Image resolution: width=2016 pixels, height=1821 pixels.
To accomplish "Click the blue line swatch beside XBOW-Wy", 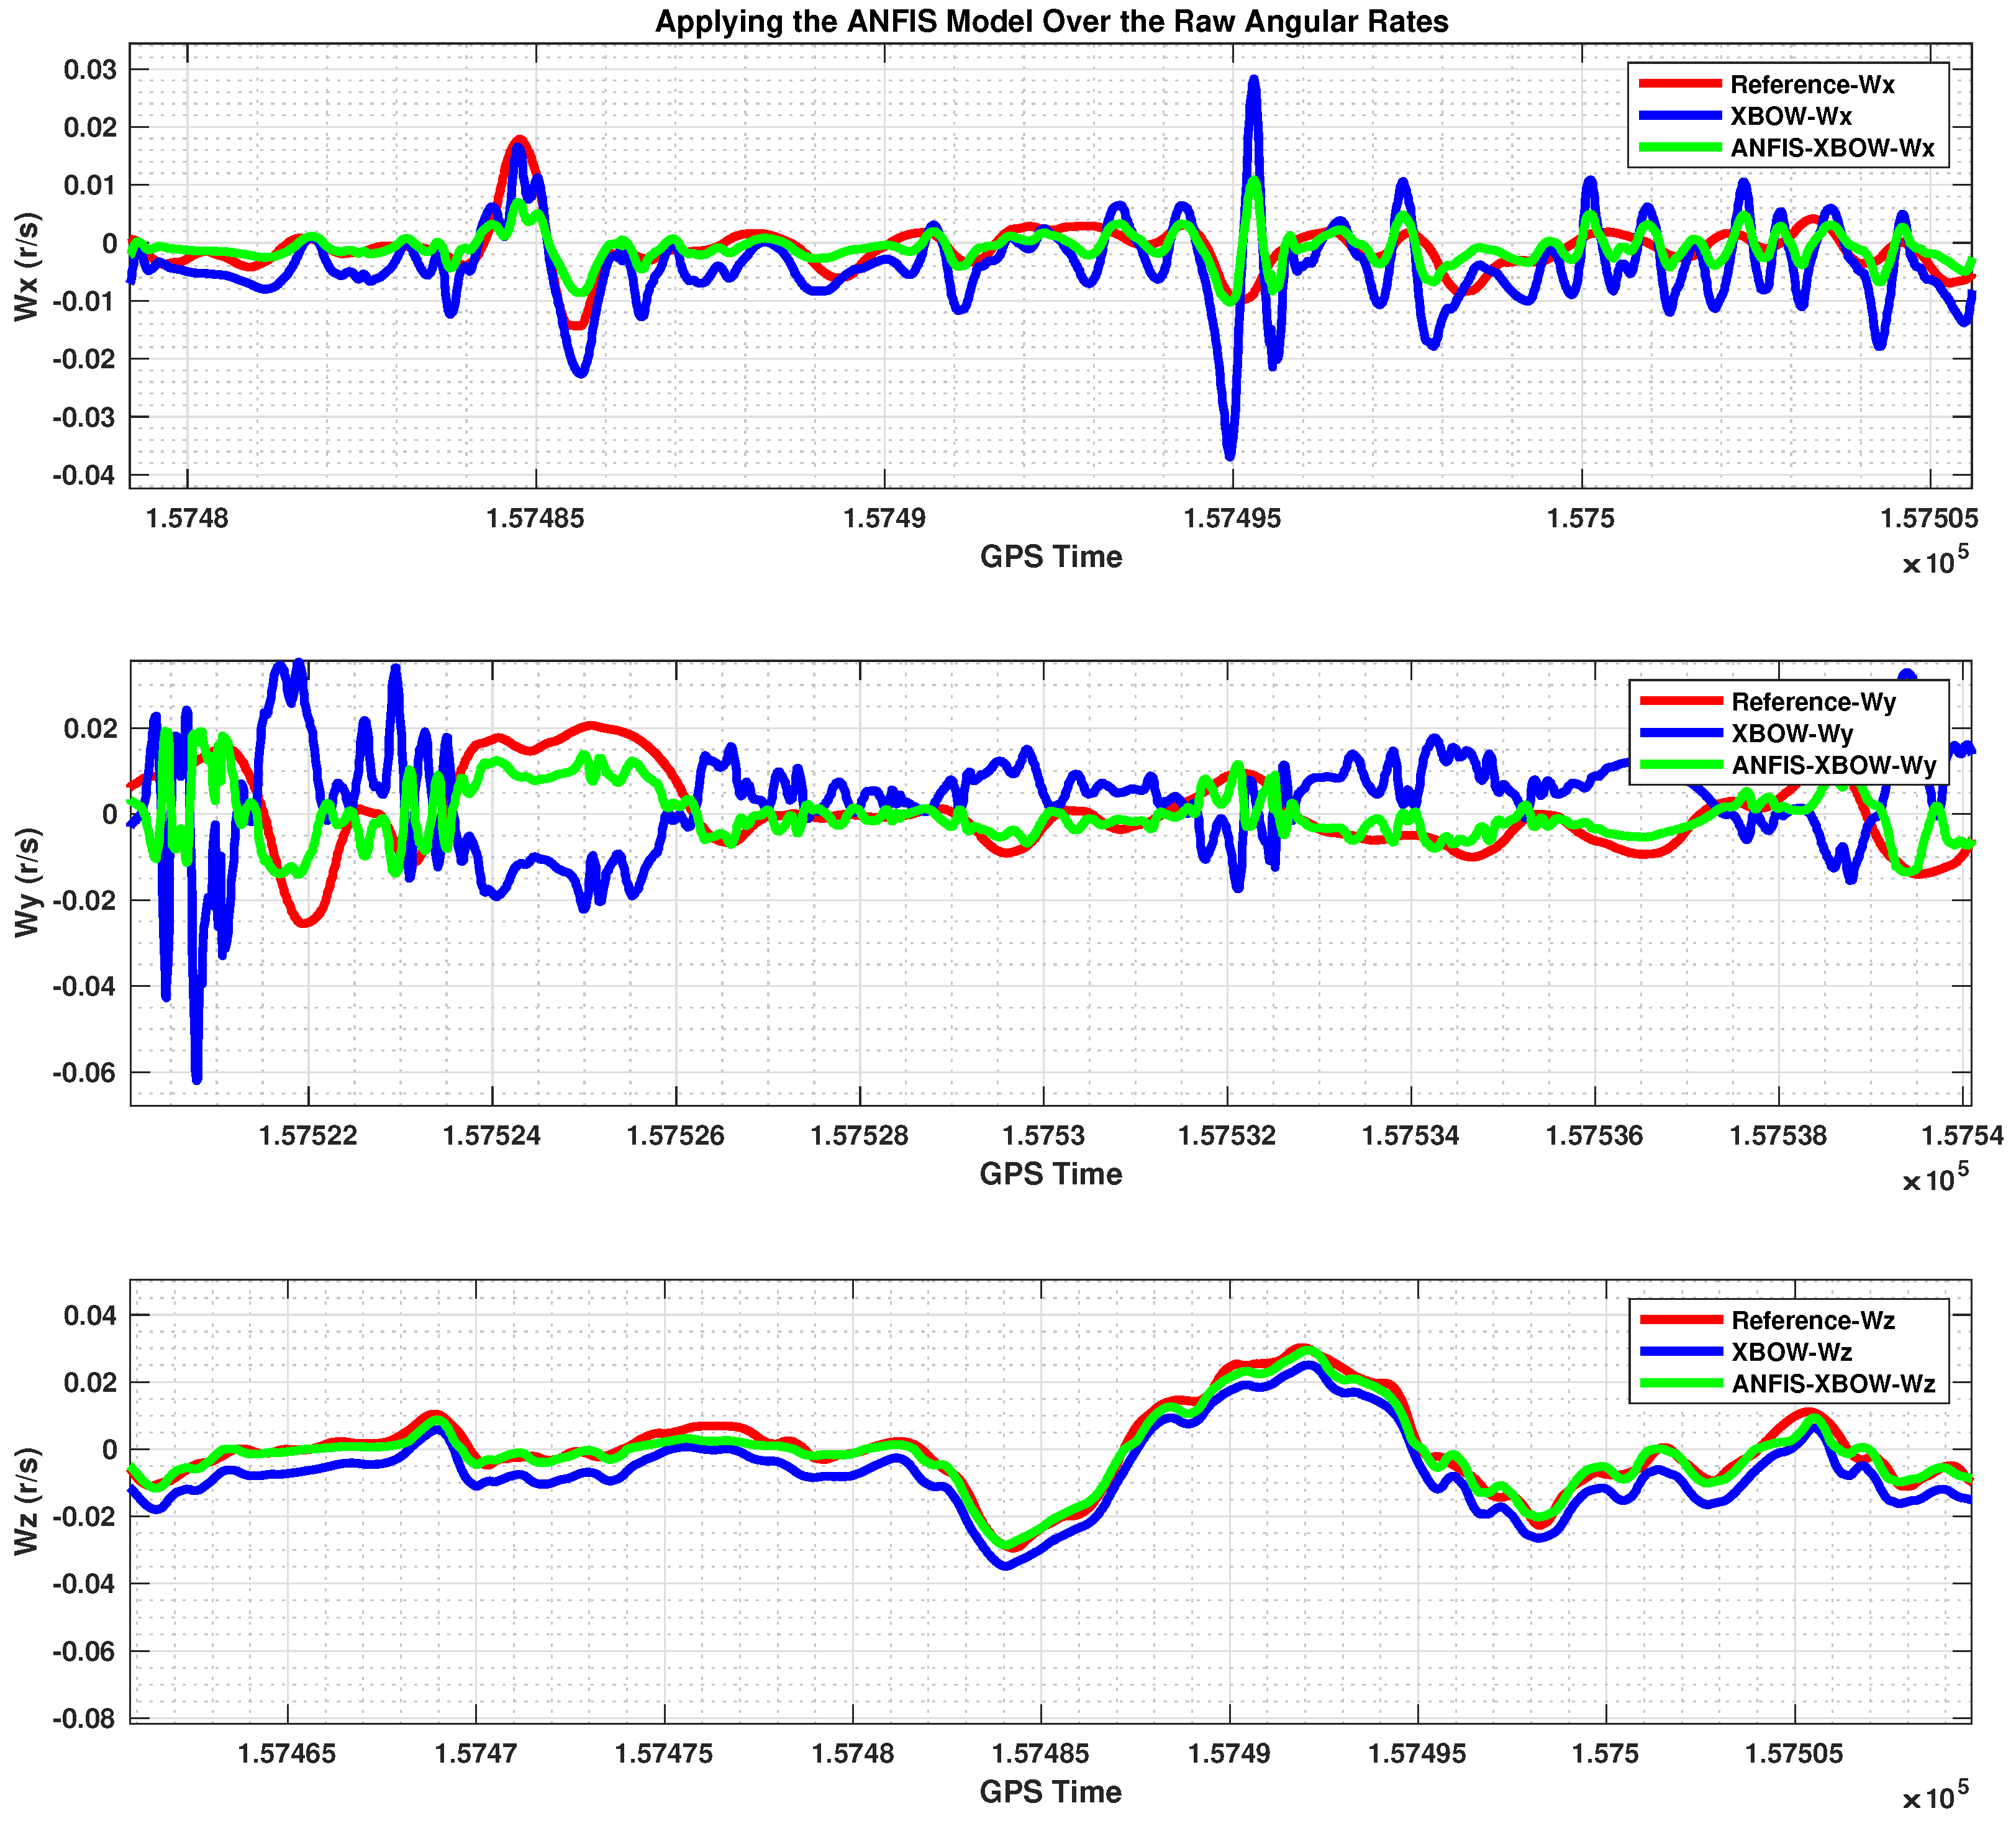I will [x=1681, y=733].
